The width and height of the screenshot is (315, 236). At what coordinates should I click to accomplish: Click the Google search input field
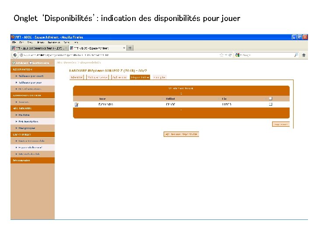(x=268, y=55)
